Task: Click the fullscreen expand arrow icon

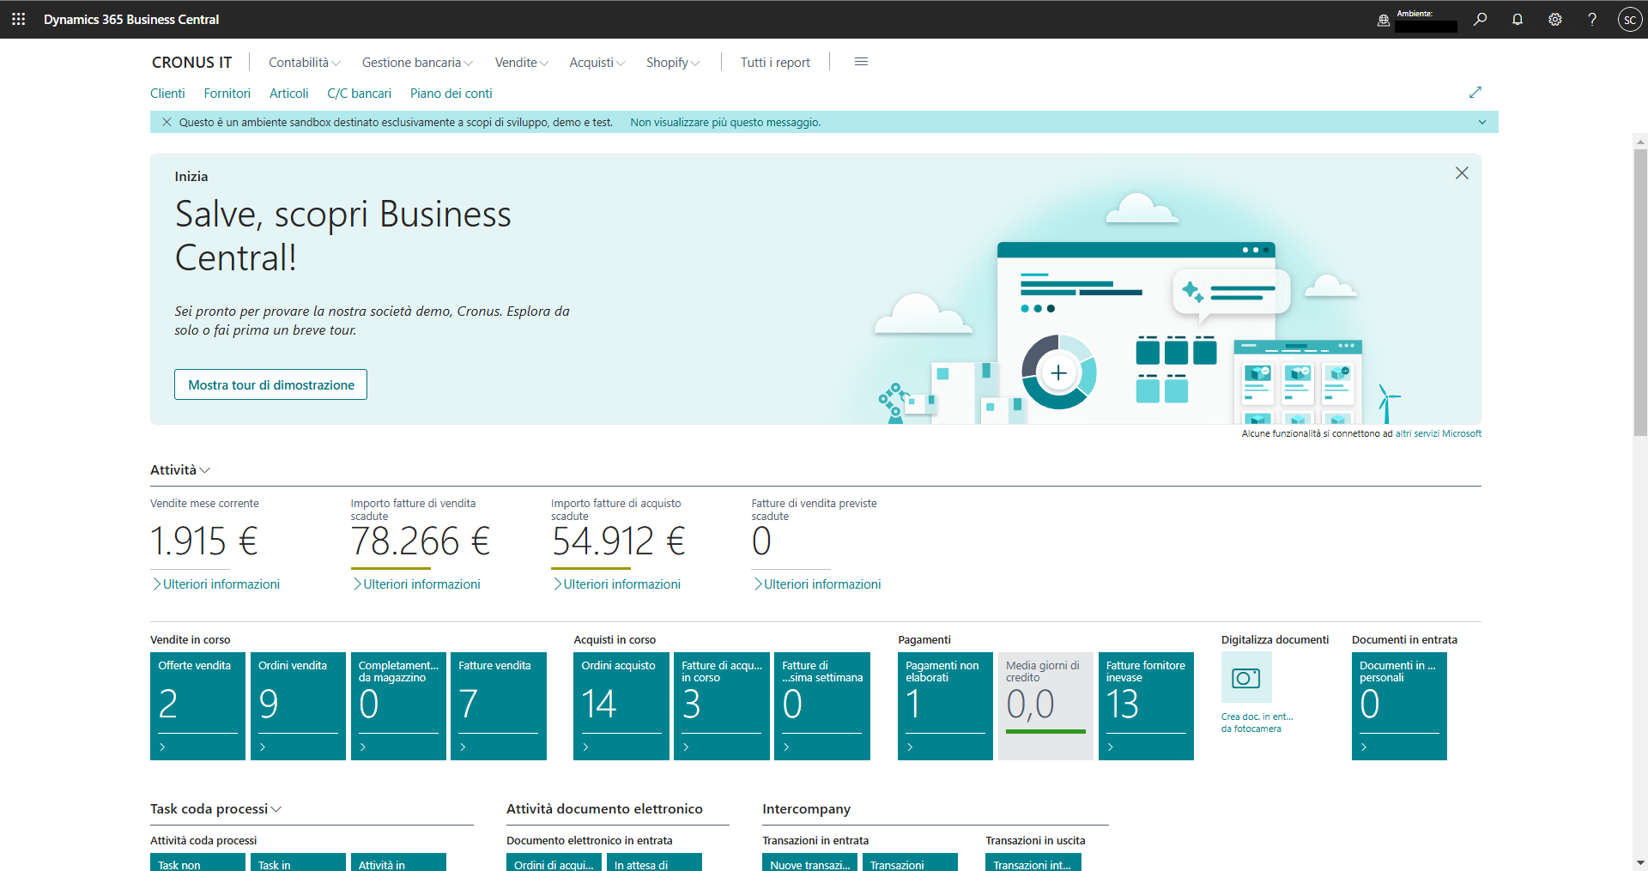Action: coord(1475,92)
